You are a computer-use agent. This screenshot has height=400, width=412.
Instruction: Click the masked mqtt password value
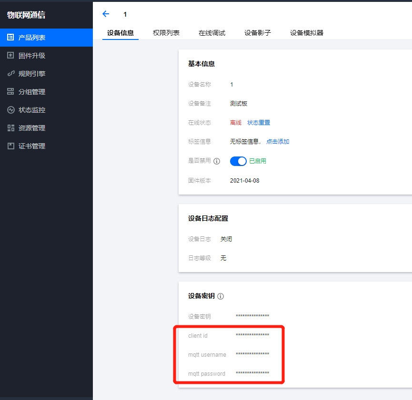click(x=252, y=373)
